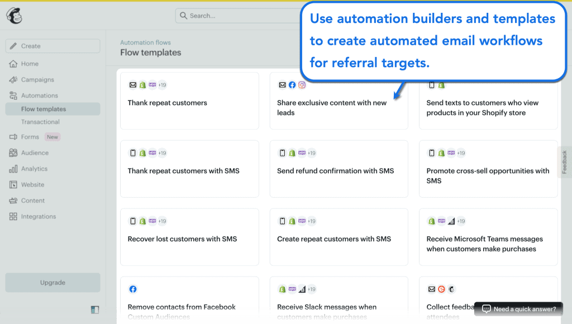This screenshot has width=572, height=324.
Task: Expand the +19 apps on Recover lost customers card
Action: pos(162,221)
